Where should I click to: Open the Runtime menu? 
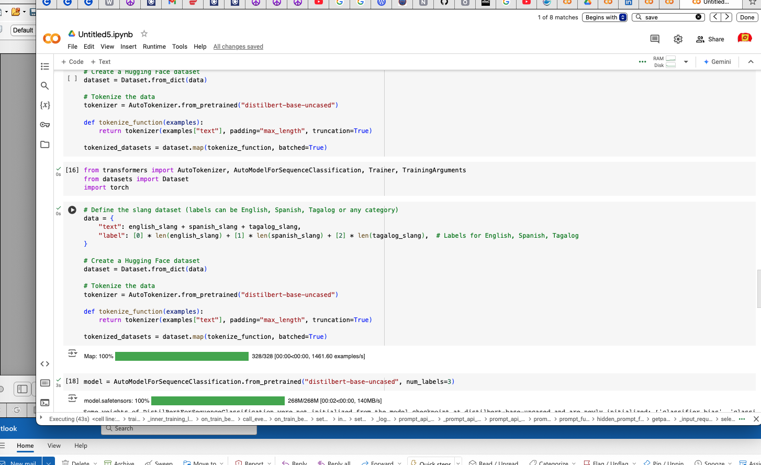[154, 47]
